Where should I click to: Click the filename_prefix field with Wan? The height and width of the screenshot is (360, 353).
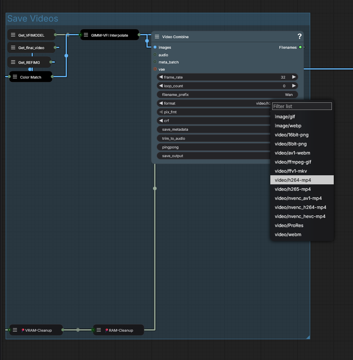[227, 94]
